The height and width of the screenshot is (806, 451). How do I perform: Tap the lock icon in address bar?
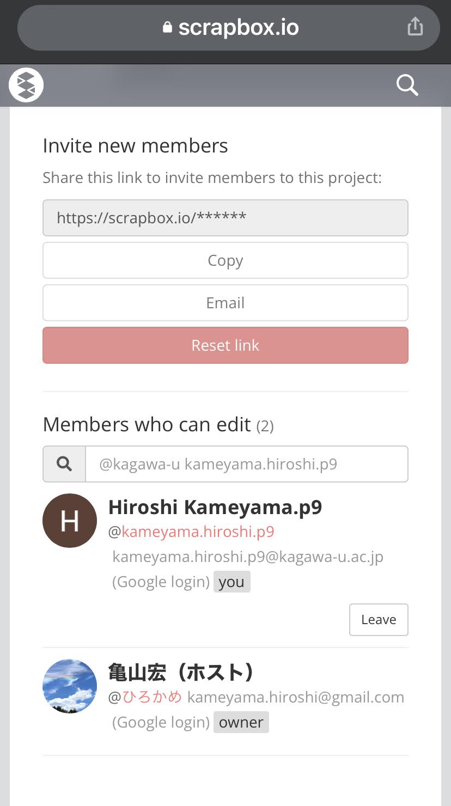pyautogui.click(x=167, y=27)
